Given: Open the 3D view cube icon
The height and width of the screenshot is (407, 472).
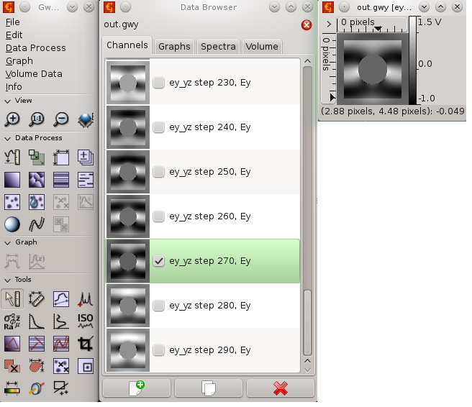Looking at the screenshot, I should pyautogui.click(x=86, y=119).
